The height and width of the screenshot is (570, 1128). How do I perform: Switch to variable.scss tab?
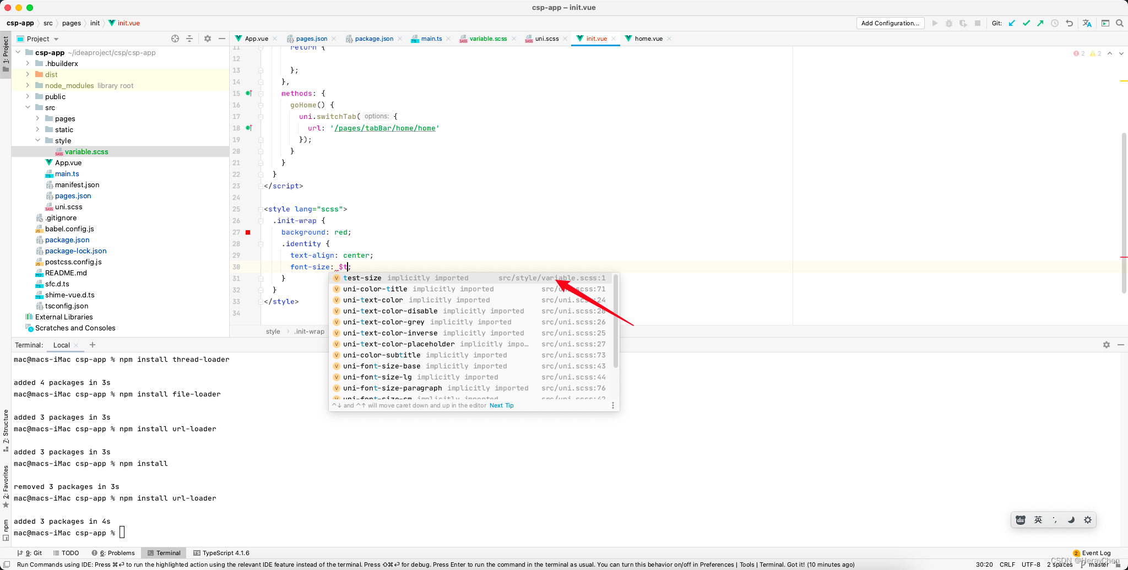[488, 39]
